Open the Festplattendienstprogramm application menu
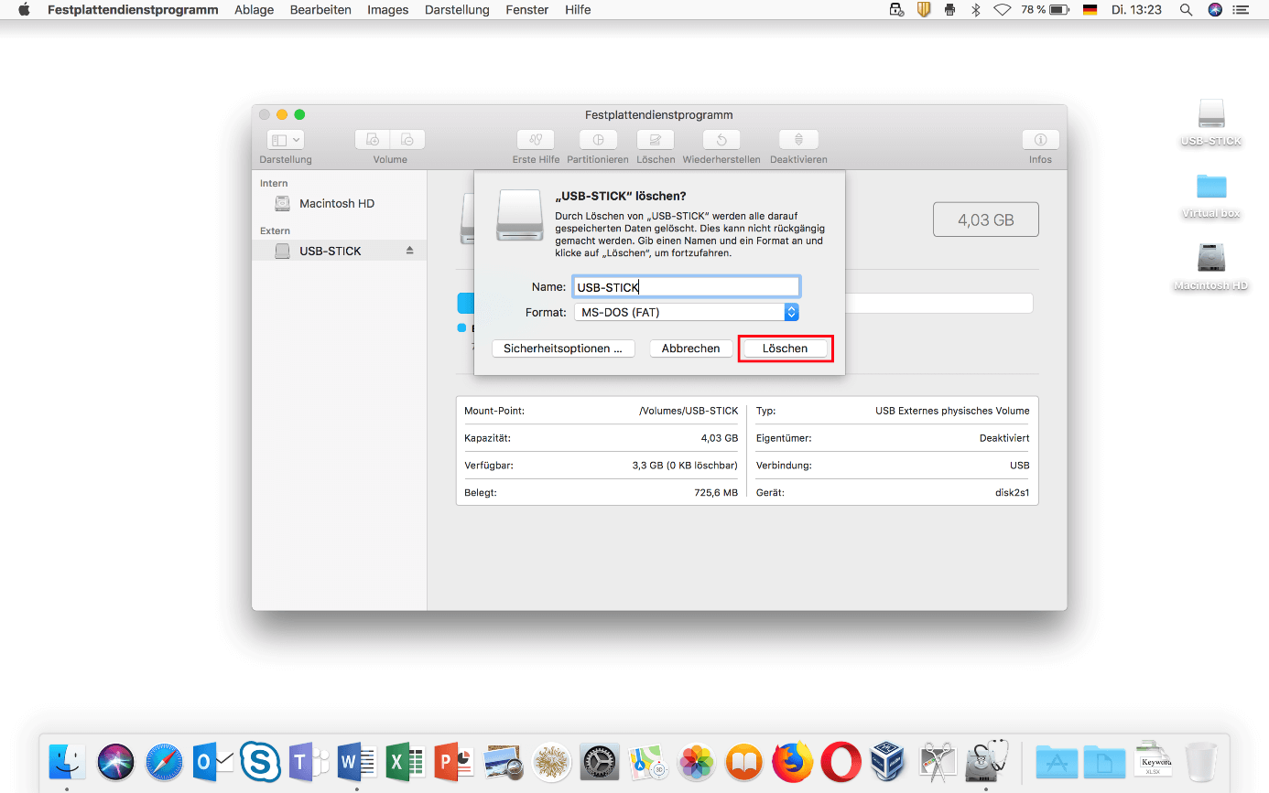1269x793 pixels. coord(133,10)
